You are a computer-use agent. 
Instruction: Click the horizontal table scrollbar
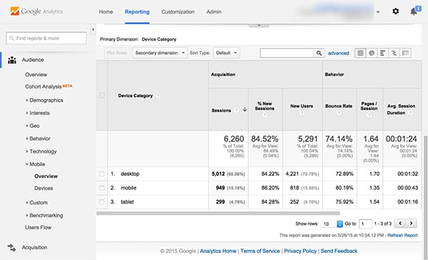point(218,214)
